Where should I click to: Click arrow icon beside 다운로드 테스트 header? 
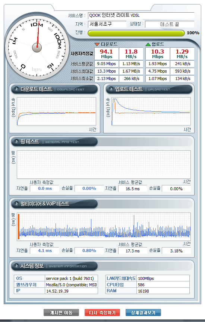[16, 89]
